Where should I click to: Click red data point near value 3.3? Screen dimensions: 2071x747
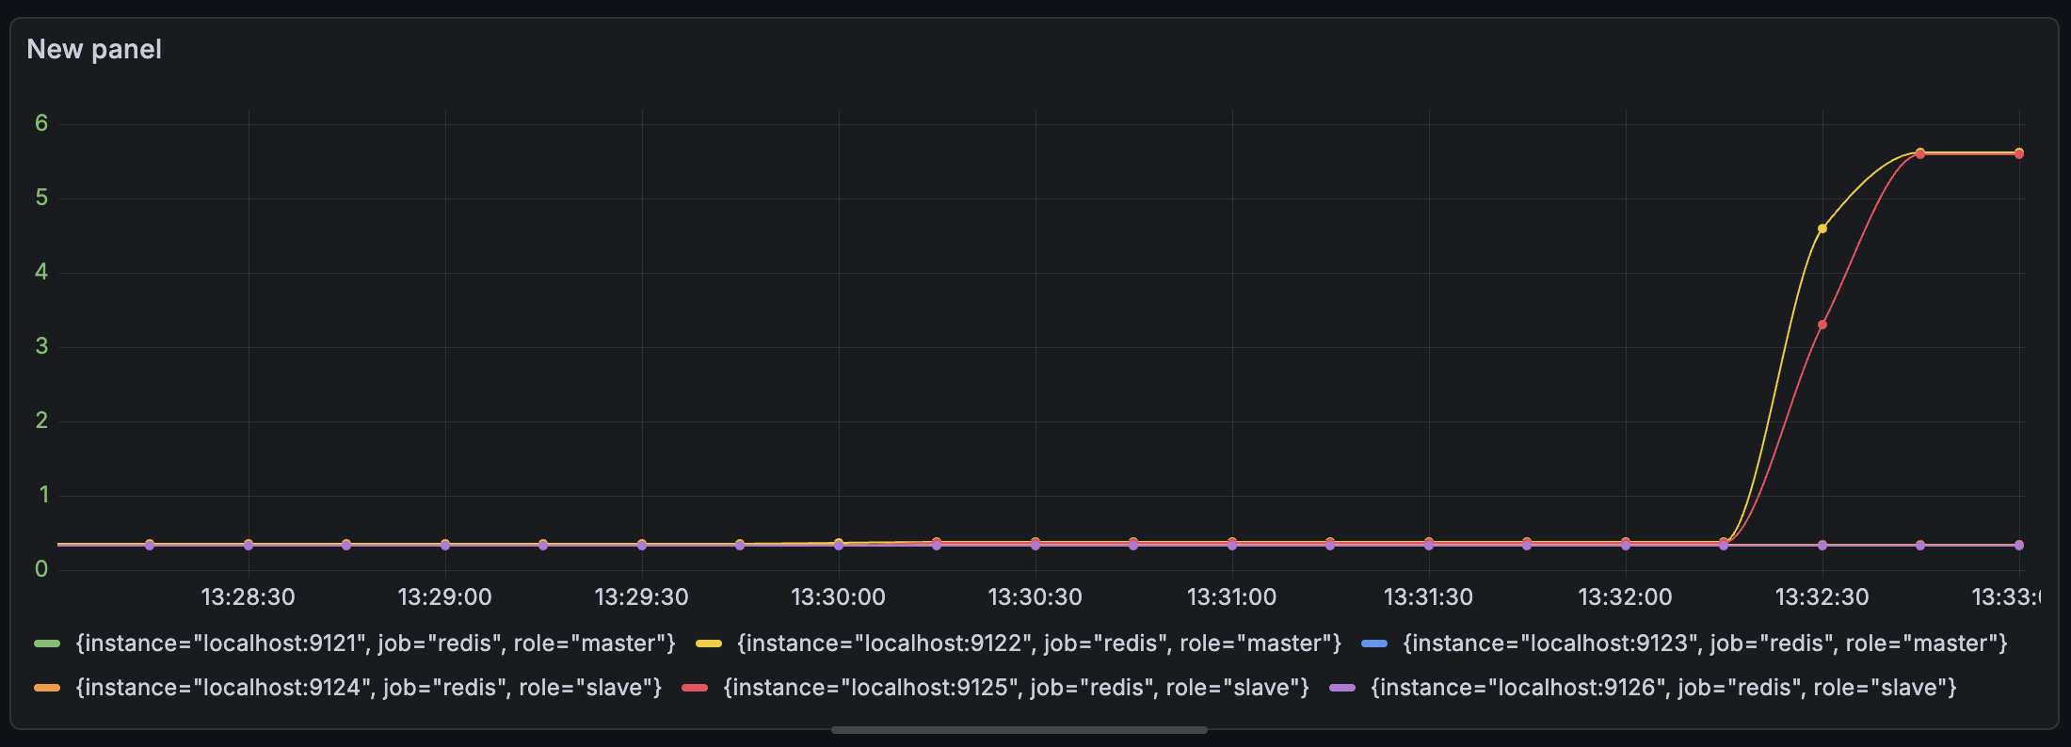click(x=1822, y=325)
